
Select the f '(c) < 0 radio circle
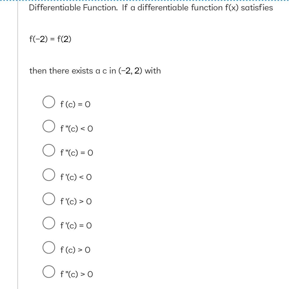49,174
